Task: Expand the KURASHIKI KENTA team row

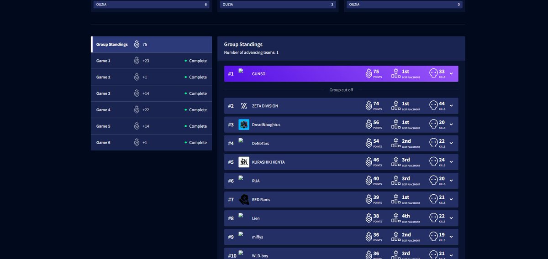Action: [451, 162]
